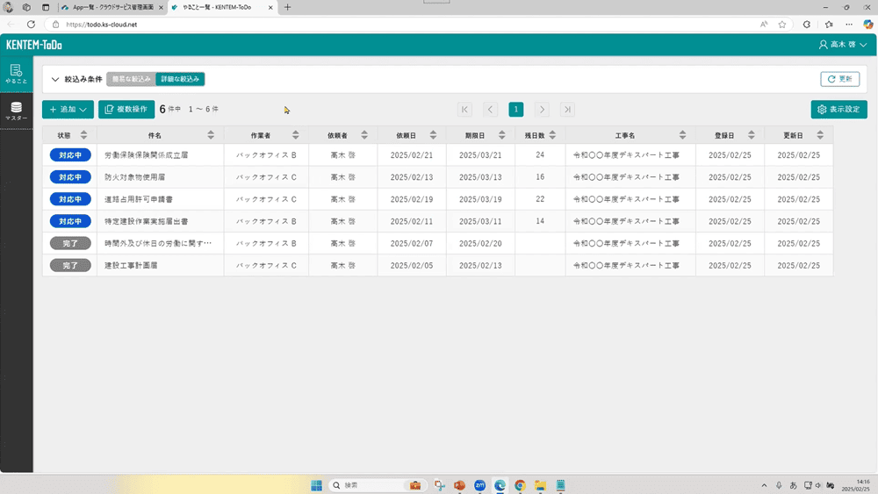Image resolution: width=878 pixels, height=494 pixels.
Task: Sort by 更新日 column arrows
Action: click(x=820, y=135)
